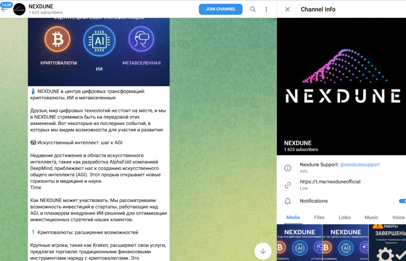This screenshot has width=406, height=261.
Task: Click the AI chip icon in post image
Action: click(x=99, y=41)
